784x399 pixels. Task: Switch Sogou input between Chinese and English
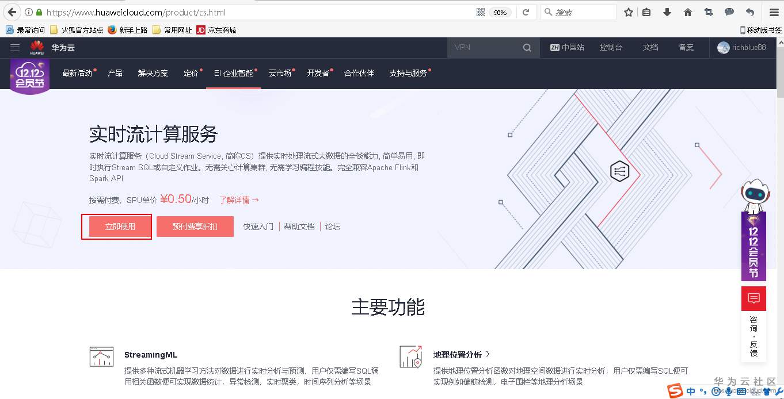691,392
